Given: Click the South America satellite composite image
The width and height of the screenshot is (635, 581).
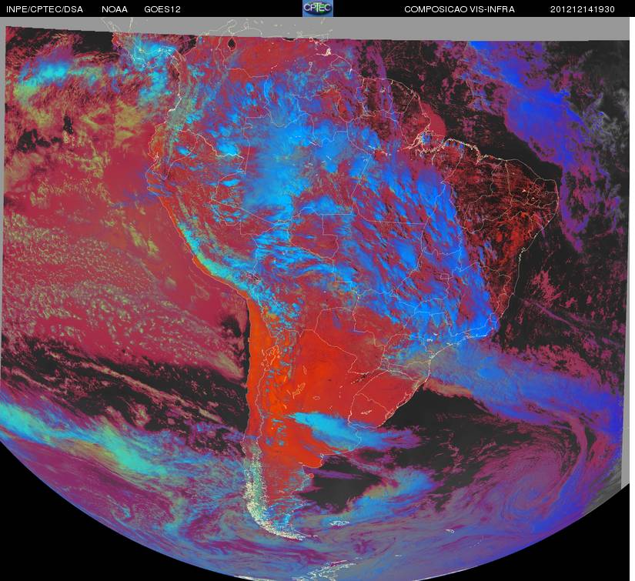Looking at the screenshot, I should click(315, 299).
